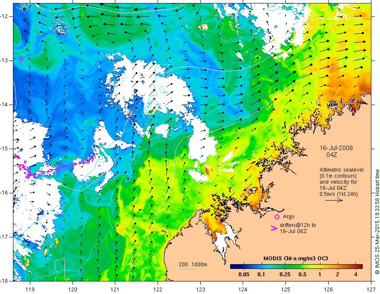Click the latitude axis label "-15"
This screenshot has height=294, width=380.
[5, 149]
